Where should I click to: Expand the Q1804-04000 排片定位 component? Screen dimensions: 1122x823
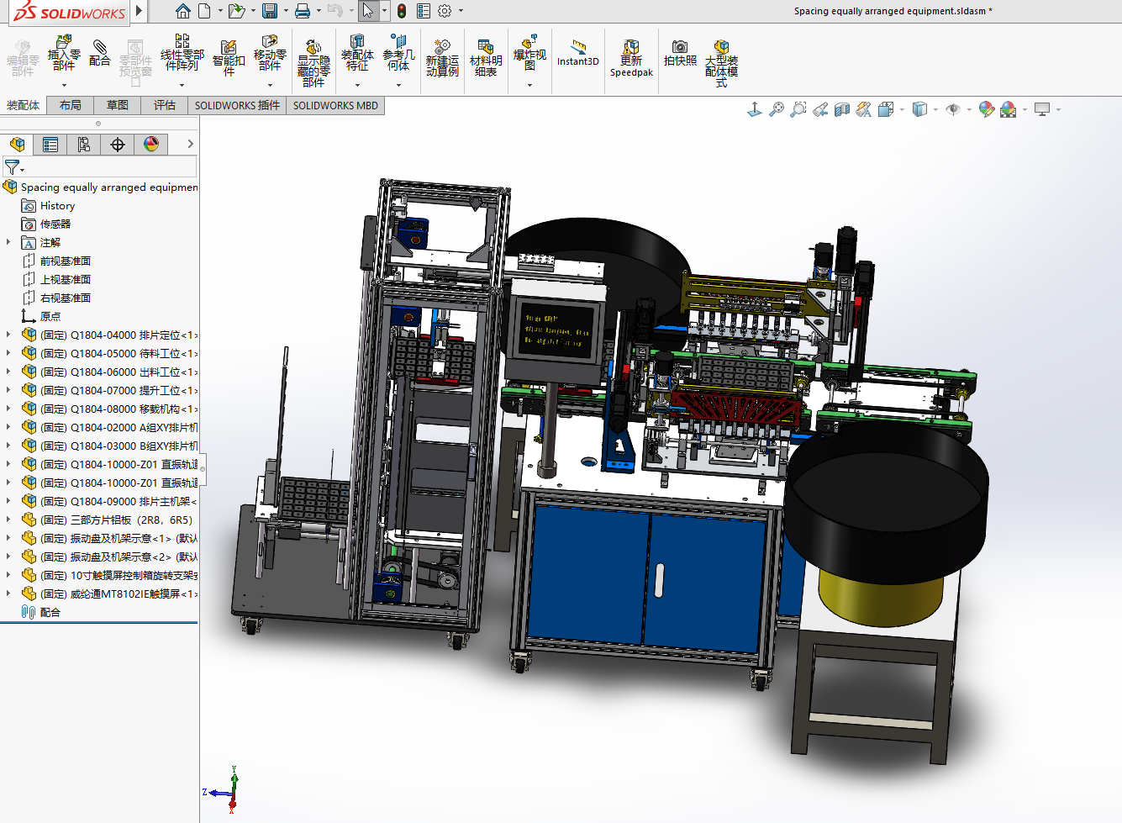click(9, 335)
